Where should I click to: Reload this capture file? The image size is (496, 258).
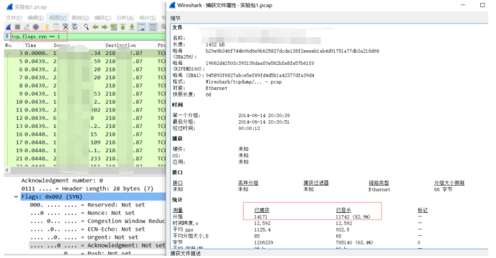[75, 27]
